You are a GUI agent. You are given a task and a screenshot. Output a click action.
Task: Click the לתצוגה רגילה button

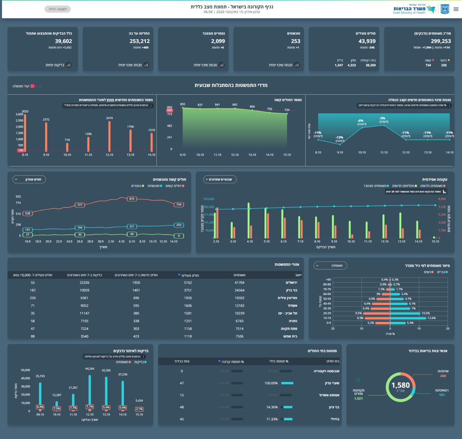click(x=58, y=9)
